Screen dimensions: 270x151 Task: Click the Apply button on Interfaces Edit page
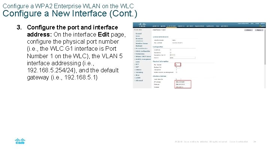259,30
